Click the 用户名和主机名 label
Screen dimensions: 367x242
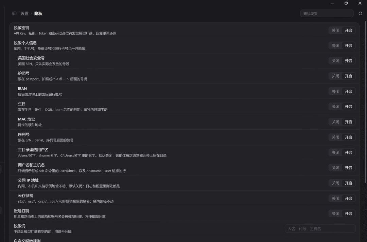tap(31, 165)
